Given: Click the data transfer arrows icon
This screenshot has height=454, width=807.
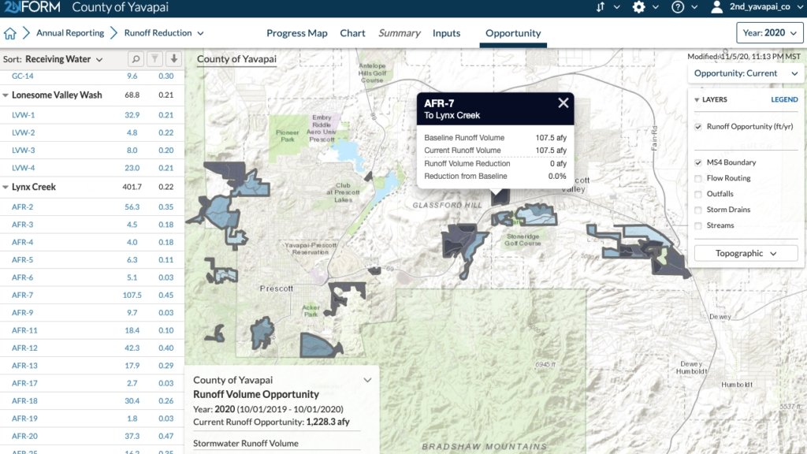Looking at the screenshot, I should [601, 8].
